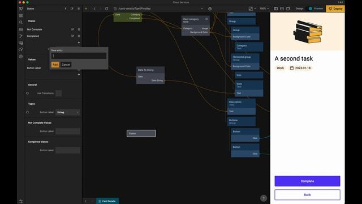Click the connection indicator beside the Button Label type
The image size is (362, 204).
[x=28, y=112]
